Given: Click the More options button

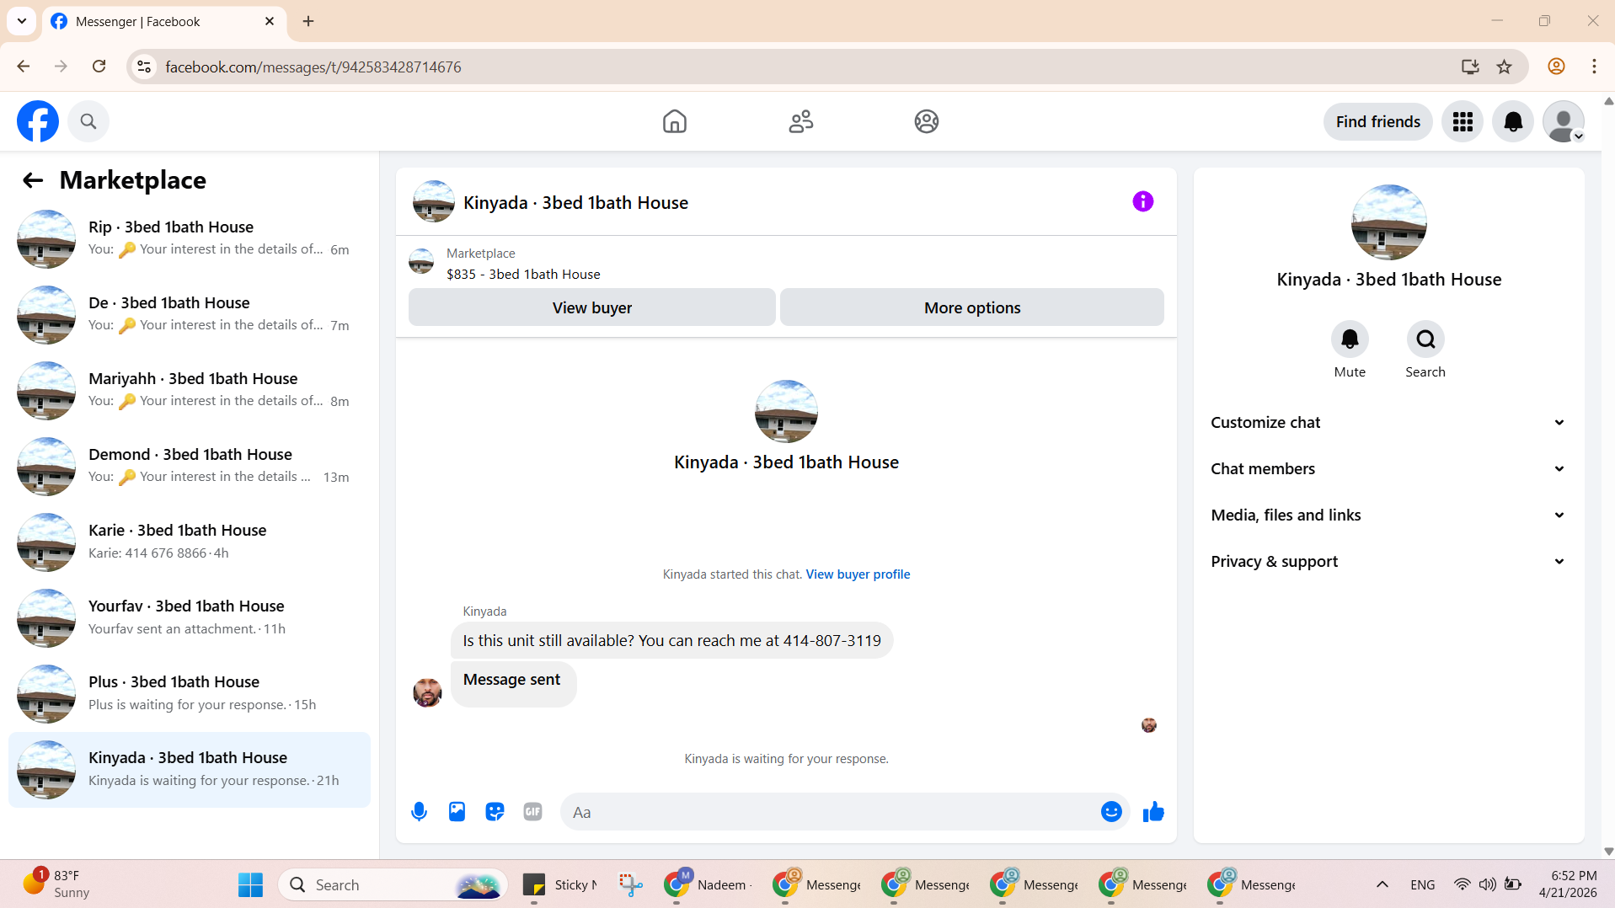Looking at the screenshot, I should (972, 307).
